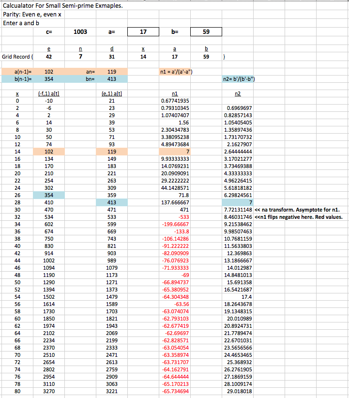Select the 'b=' input cell containing 59
The image size is (349, 398).
tap(206, 32)
